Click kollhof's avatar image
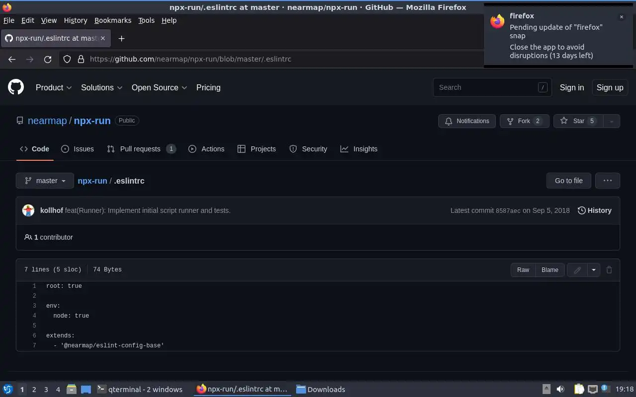 pos(28,210)
